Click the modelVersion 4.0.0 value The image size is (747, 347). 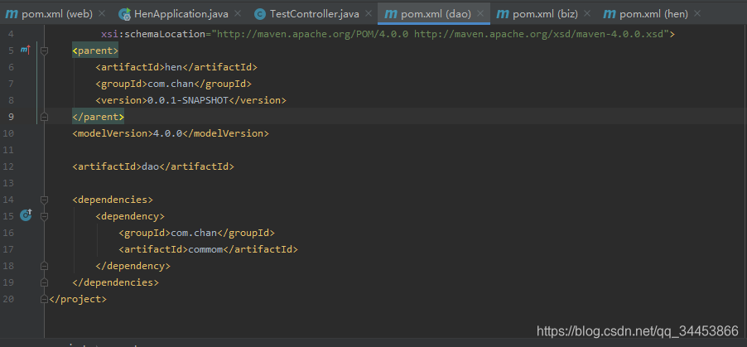[167, 133]
